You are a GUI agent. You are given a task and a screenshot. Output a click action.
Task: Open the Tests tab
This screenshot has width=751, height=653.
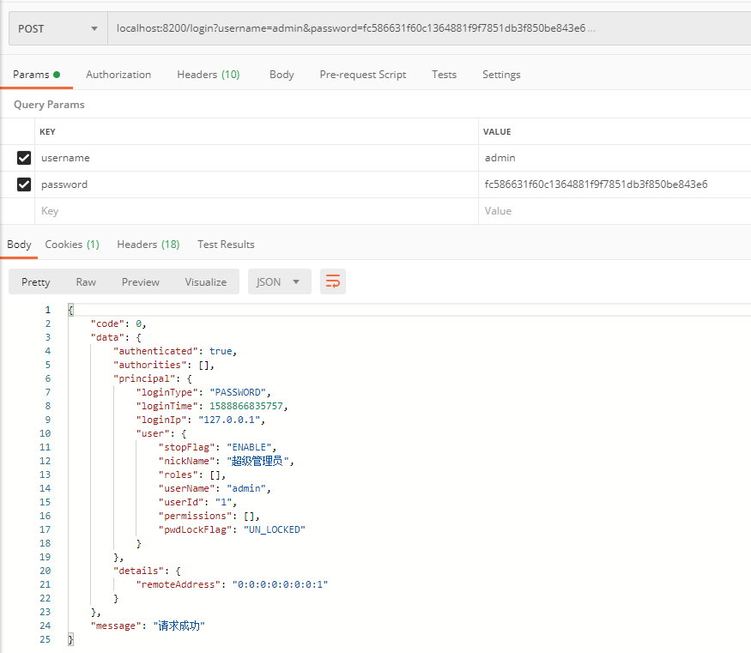point(444,75)
